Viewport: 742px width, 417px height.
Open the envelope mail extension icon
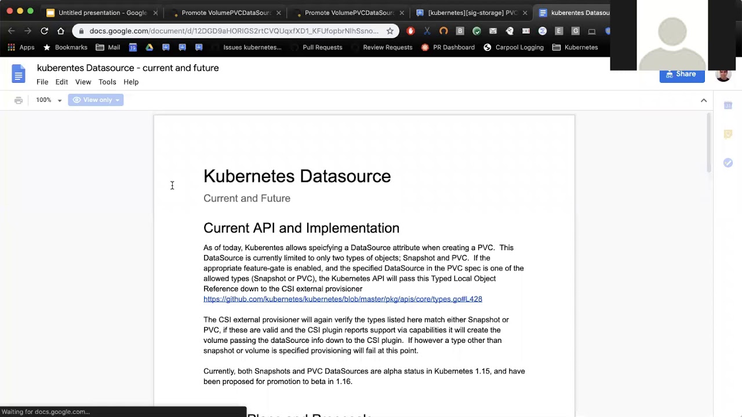pos(493,31)
